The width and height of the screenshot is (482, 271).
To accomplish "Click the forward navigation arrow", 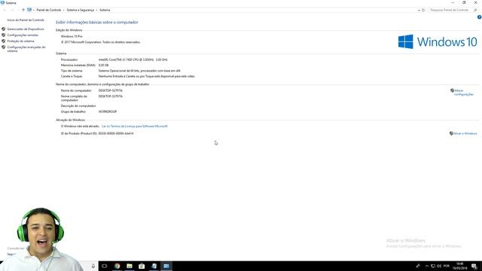I will (x=12, y=10).
